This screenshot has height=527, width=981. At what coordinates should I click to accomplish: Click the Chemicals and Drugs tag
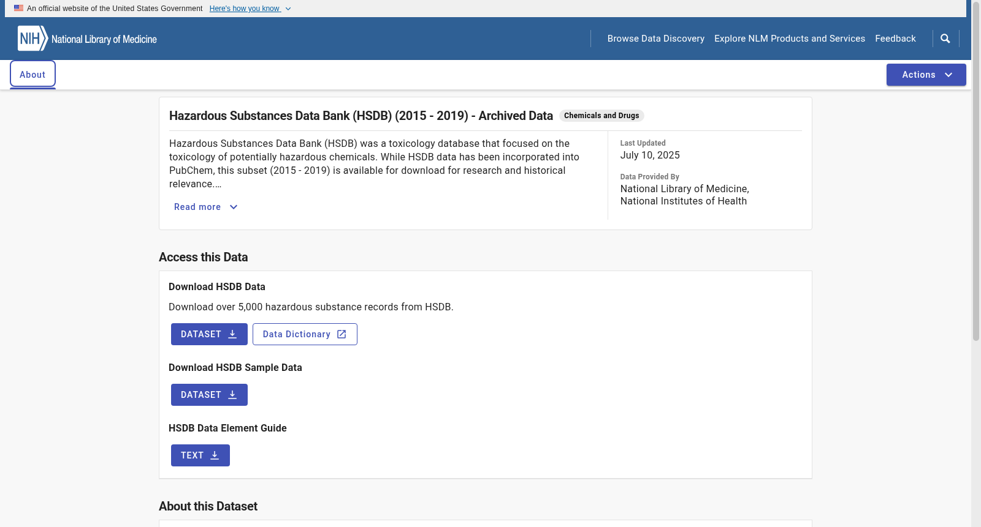coord(601,116)
